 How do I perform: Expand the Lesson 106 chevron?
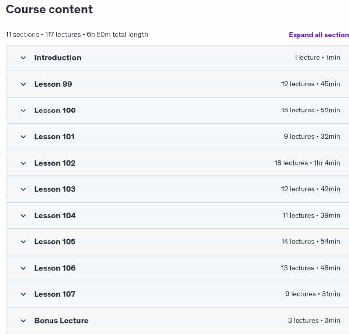pyautogui.click(x=23, y=268)
